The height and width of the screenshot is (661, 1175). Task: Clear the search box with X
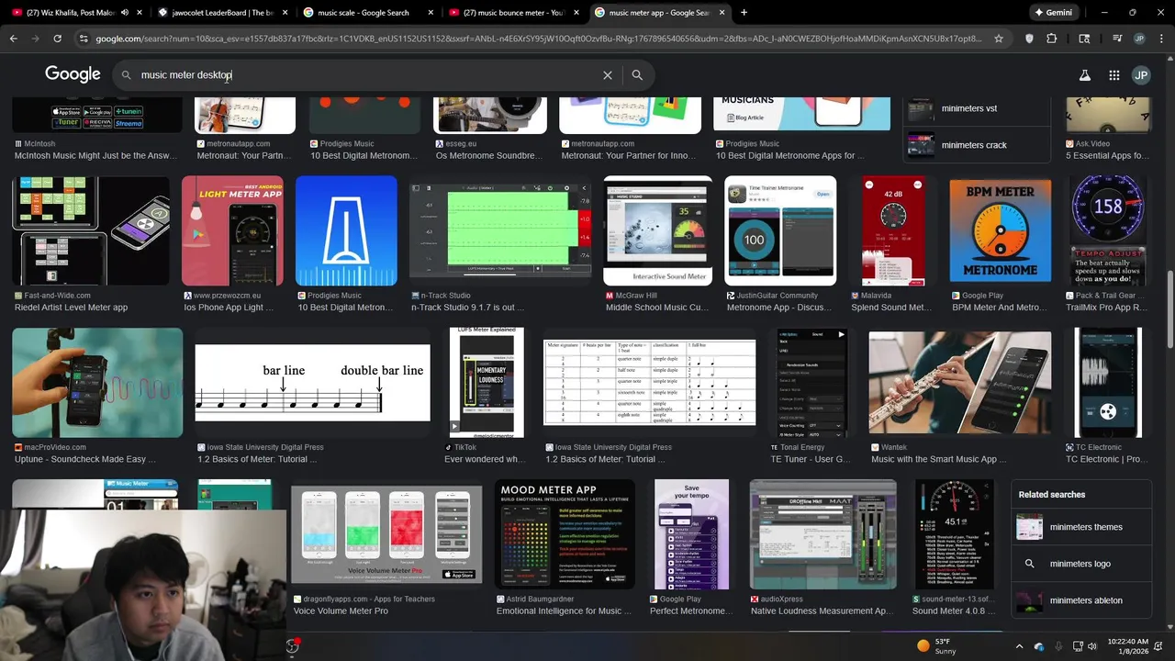coord(607,75)
